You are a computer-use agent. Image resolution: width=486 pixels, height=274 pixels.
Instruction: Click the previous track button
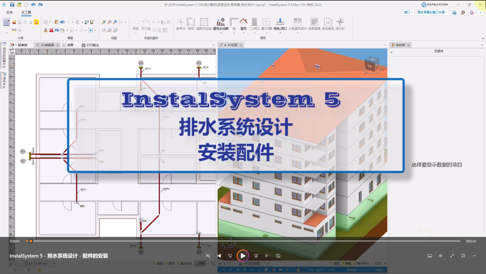[x=219, y=256]
